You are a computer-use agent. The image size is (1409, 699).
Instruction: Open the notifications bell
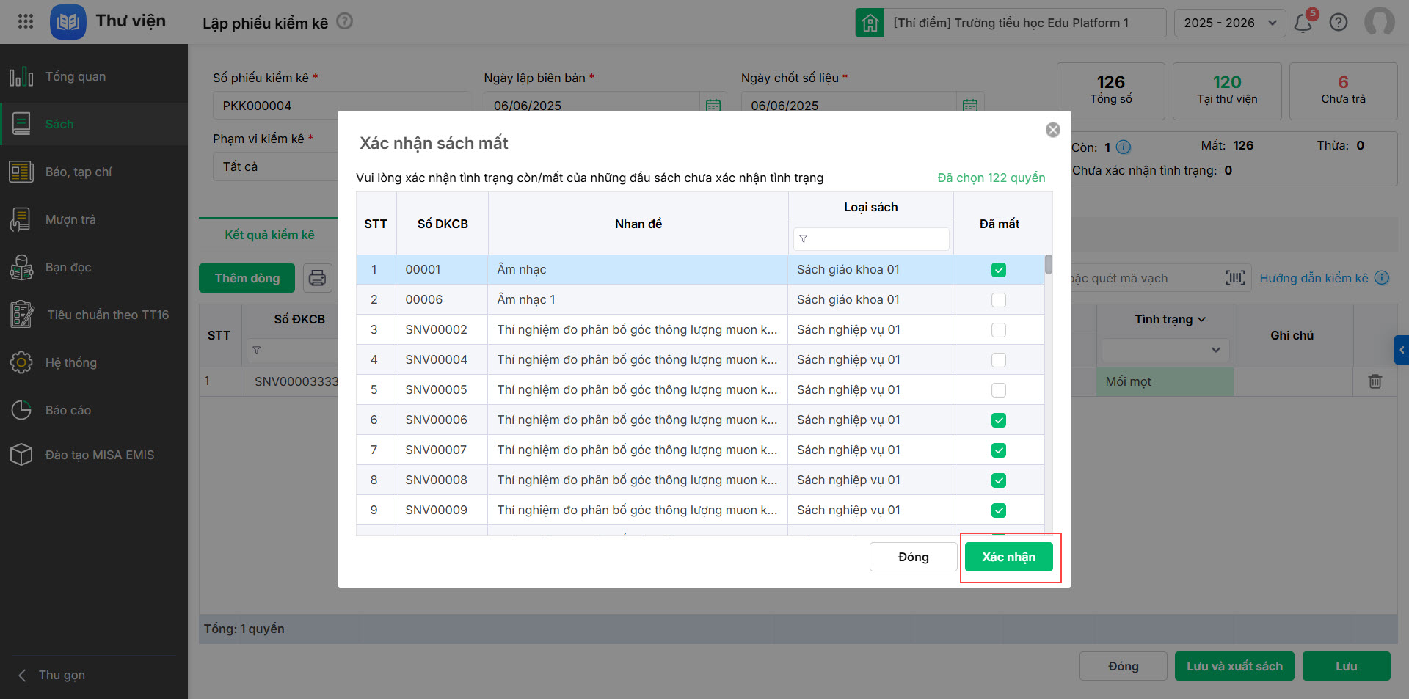1303,23
